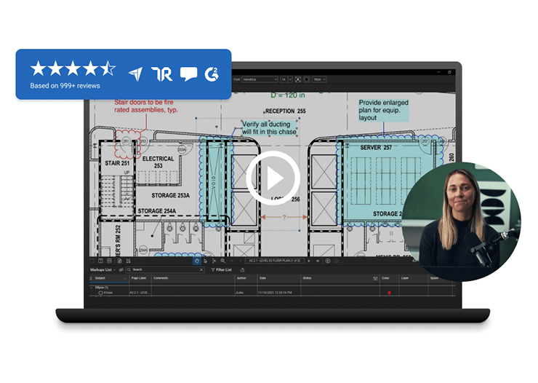Click the Search field in Markups List

[x=164, y=269]
